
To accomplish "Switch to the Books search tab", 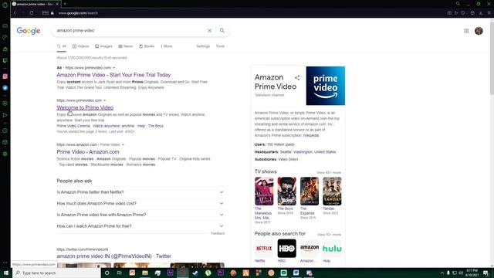I will click(x=147, y=46).
